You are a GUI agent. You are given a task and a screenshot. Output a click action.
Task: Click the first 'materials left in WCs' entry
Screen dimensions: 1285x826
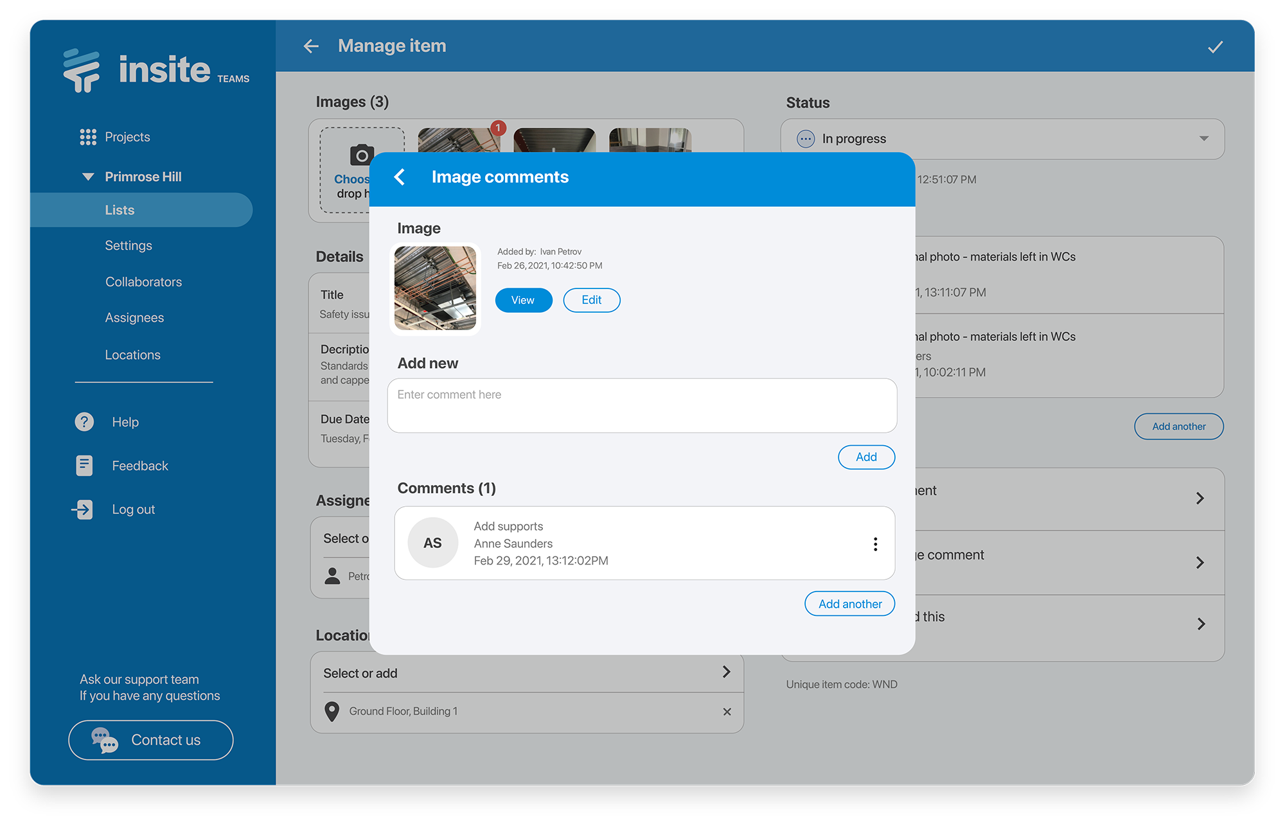click(1069, 275)
